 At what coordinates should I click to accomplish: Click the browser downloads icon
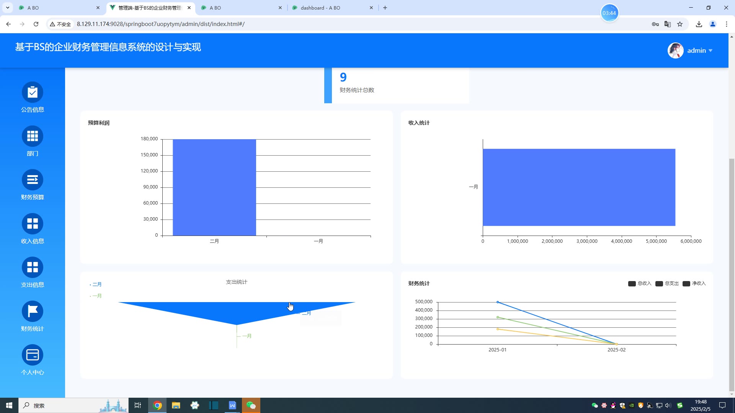point(699,24)
